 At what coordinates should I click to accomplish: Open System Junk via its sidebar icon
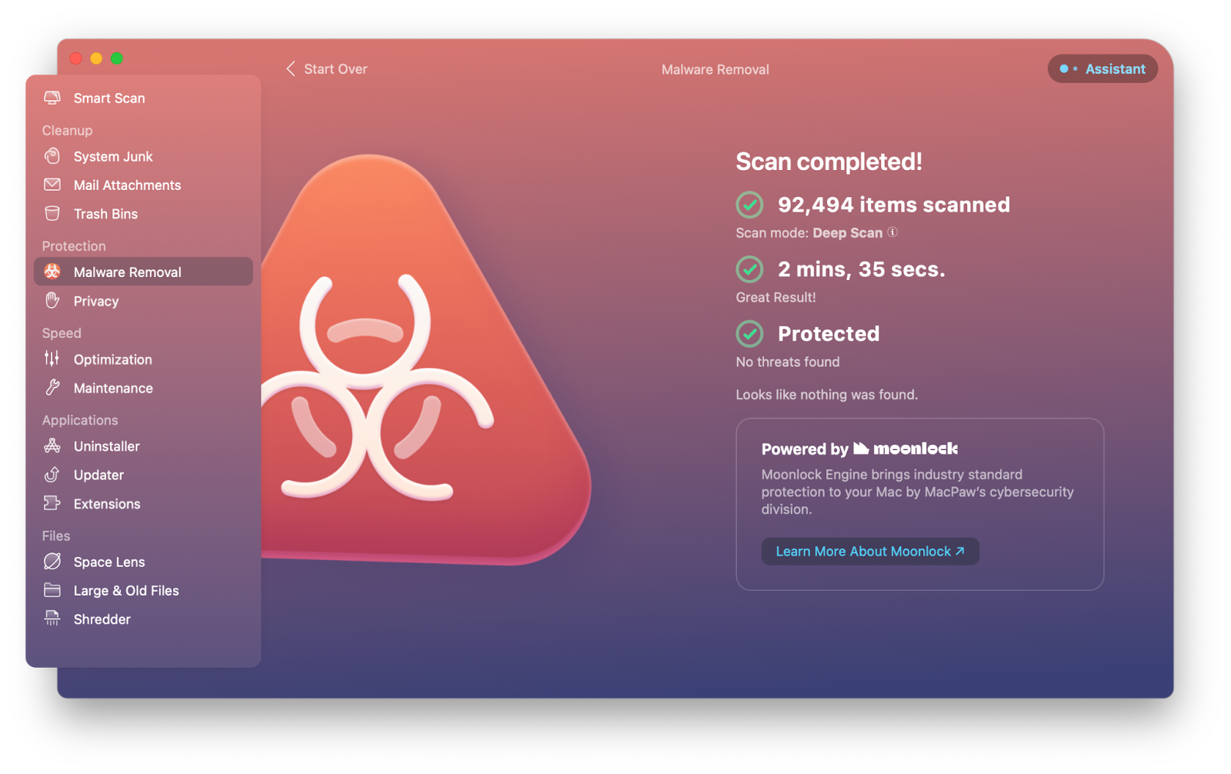coord(52,156)
